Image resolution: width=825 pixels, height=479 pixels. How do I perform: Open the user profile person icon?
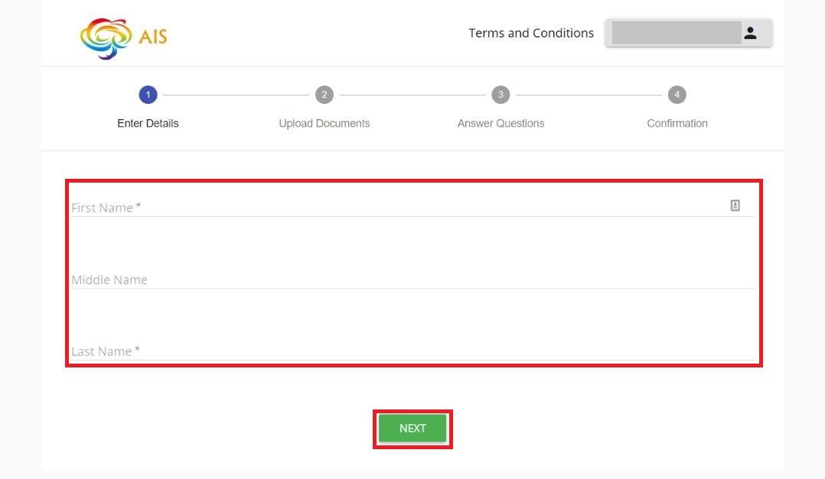coord(750,33)
